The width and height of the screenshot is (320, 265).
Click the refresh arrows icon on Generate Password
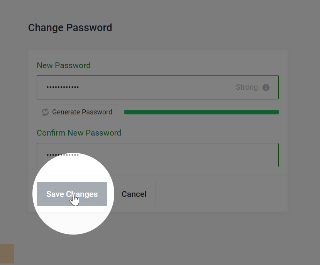(45, 112)
